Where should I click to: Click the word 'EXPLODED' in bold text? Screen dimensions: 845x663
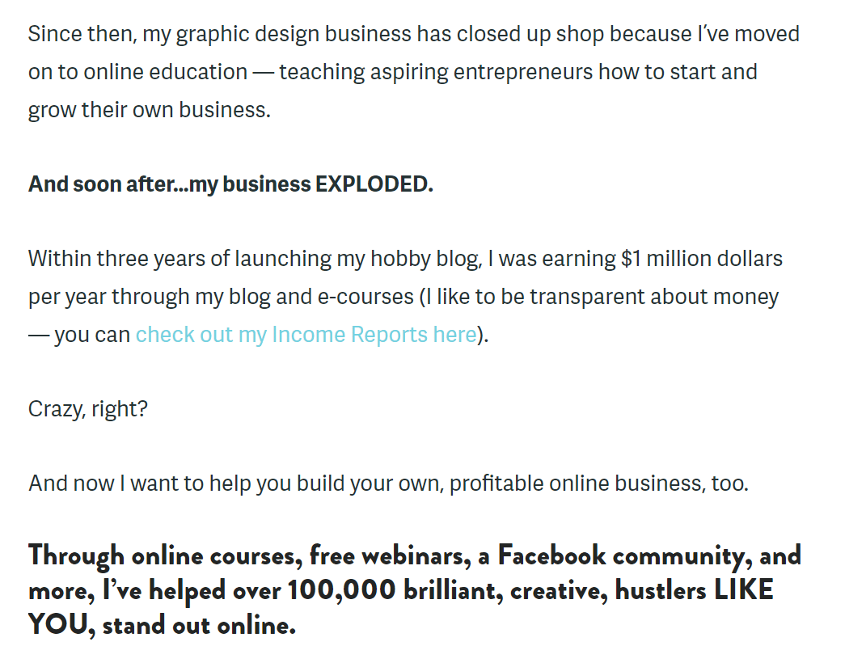tap(374, 184)
